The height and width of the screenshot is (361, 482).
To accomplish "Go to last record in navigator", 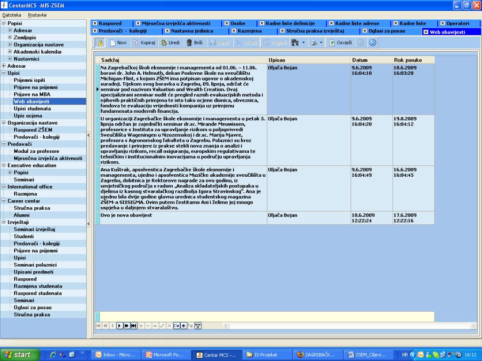I will (x=133, y=326).
